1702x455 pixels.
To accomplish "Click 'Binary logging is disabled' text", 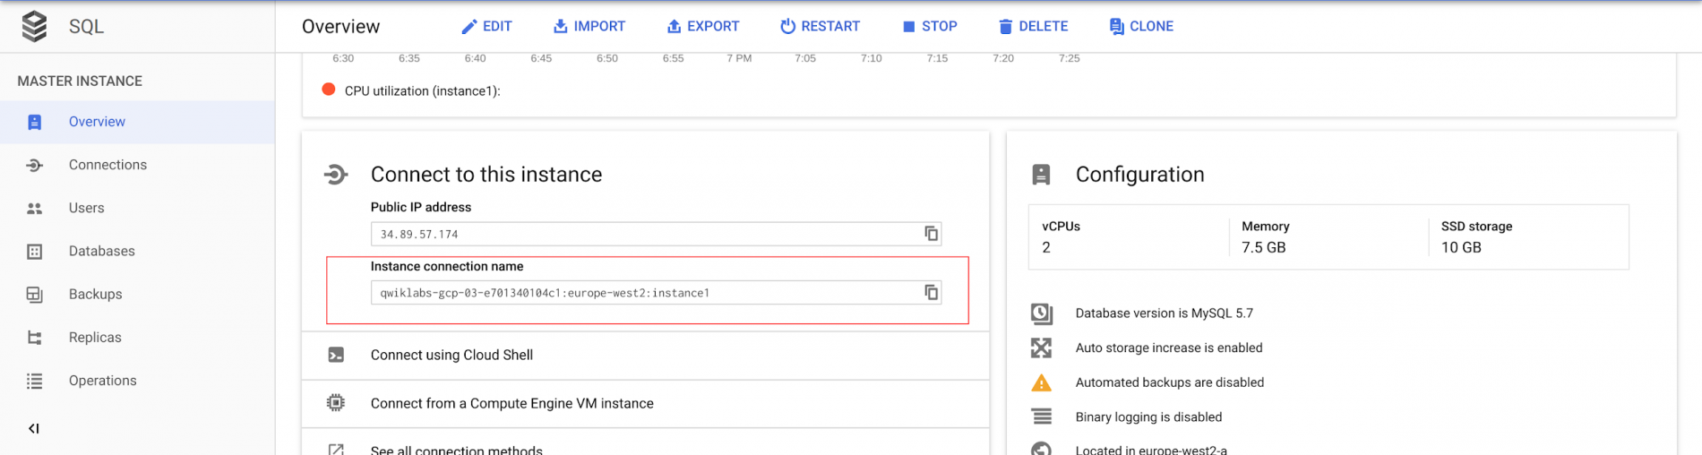I will point(1148,416).
